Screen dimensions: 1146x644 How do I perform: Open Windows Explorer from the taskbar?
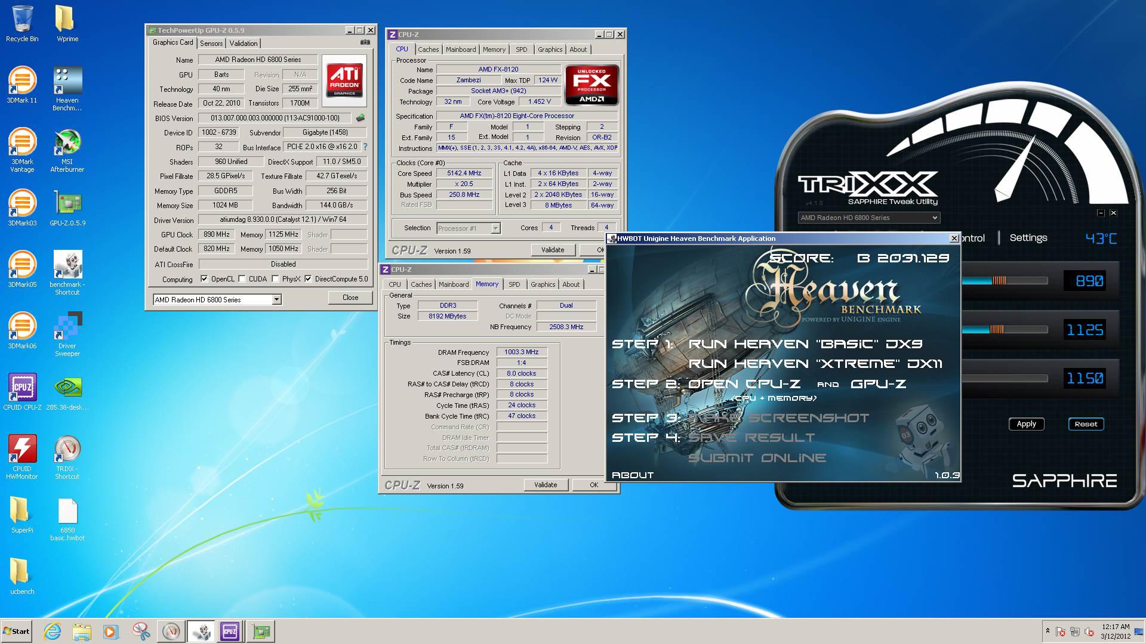(x=82, y=631)
